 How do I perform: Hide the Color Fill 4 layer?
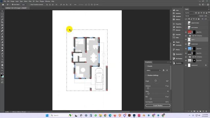click(x=186, y=60)
